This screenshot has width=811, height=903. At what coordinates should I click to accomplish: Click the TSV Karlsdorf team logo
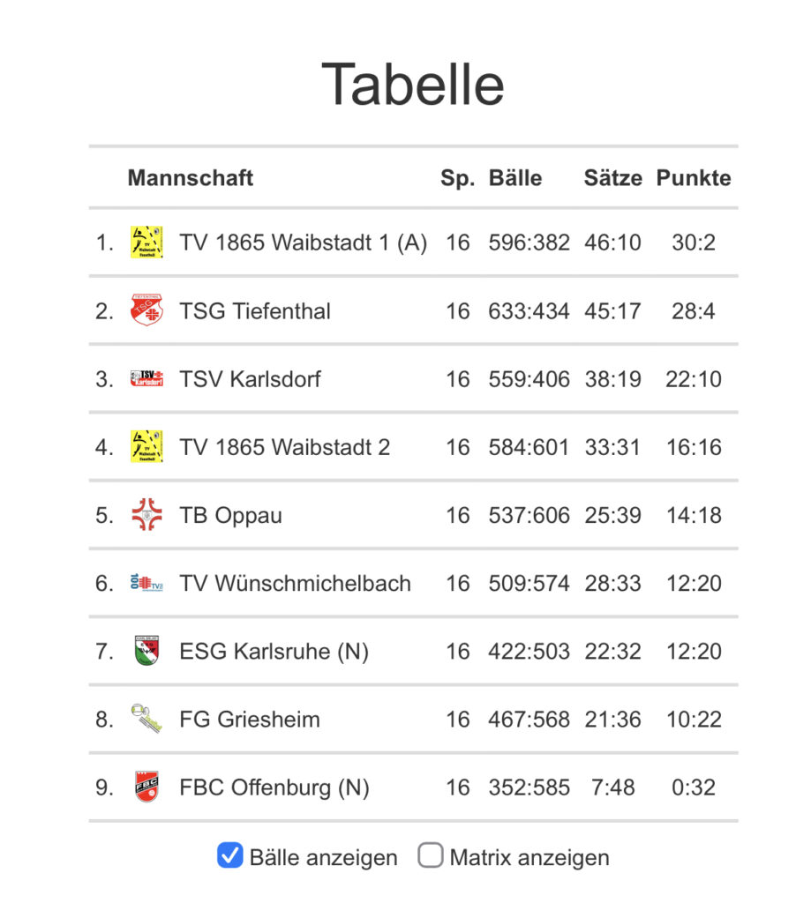pos(146,378)
